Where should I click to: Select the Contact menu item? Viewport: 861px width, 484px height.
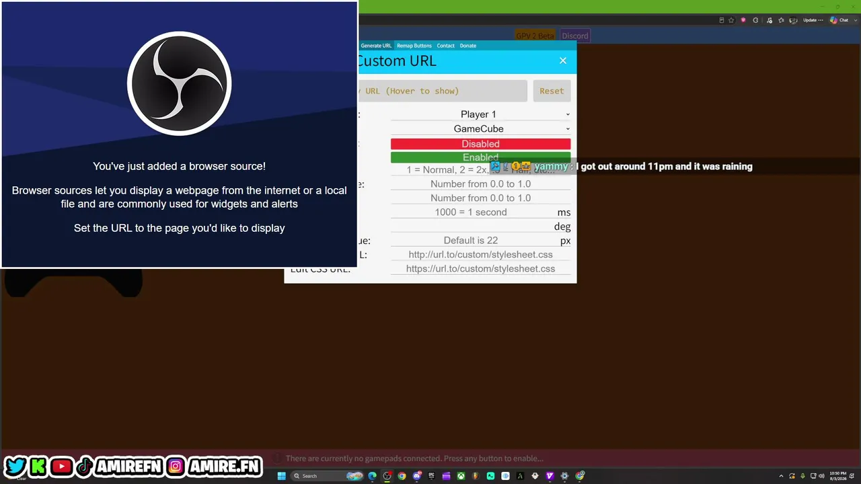[x=445, y=46]
